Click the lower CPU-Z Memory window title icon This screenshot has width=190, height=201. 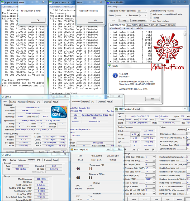pyautogui.click(x=3, y=155)
